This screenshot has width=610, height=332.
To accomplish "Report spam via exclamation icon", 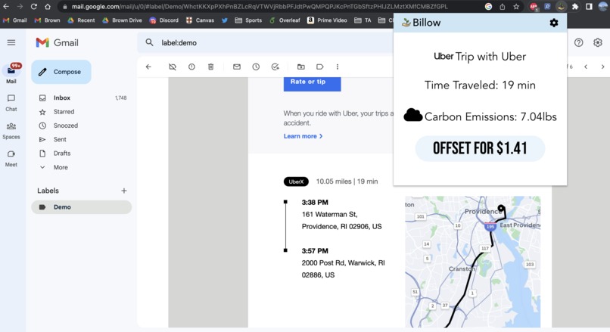I will coord(191,67).
